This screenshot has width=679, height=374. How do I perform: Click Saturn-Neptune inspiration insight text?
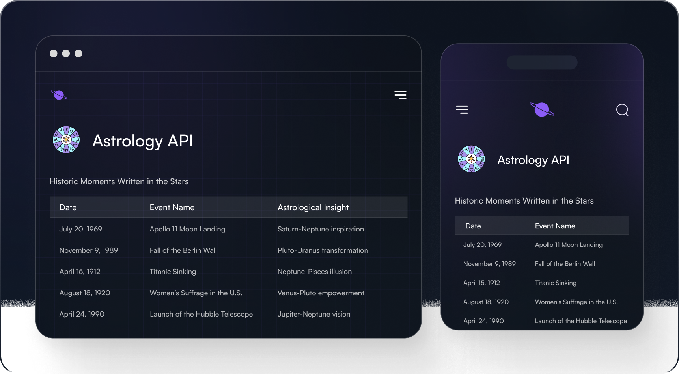tap(321, 229)
